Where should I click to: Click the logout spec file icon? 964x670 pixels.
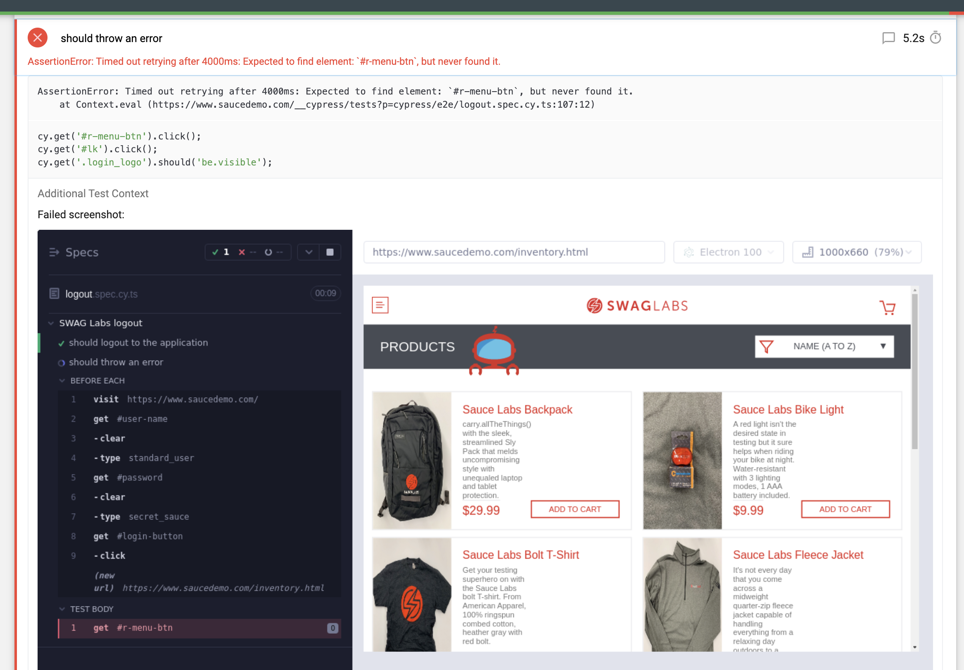click(54, 293)
